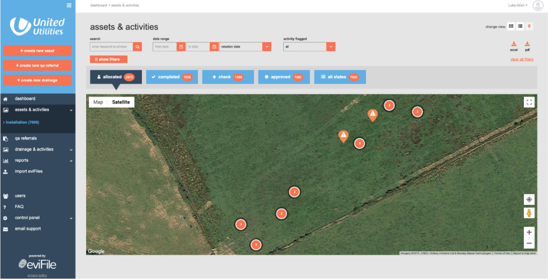Expand the reports sidebar menu
Viewport: 548px width, 279px height.
(x=38, y=160)
